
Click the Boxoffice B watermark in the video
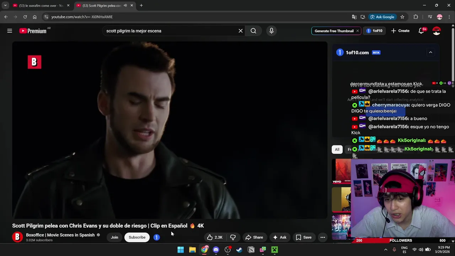coord(34,62)
